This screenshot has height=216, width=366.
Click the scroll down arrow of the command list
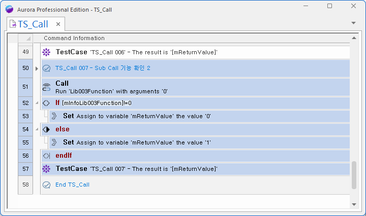pyautogui.click(x=354, y=205)
